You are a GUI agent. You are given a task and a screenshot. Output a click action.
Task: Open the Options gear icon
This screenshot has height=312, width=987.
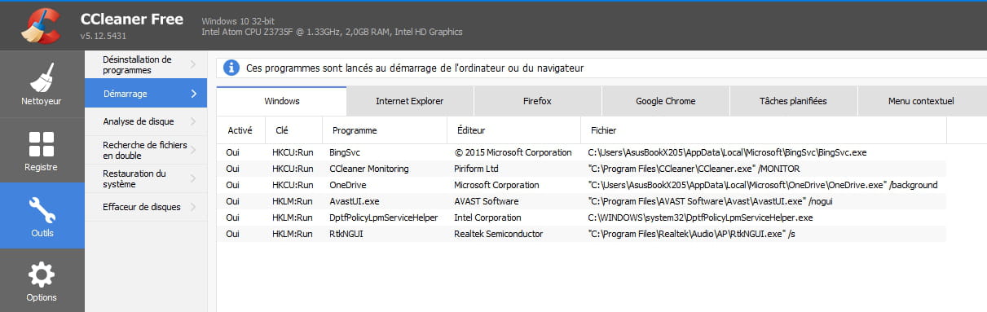point(42,281)
